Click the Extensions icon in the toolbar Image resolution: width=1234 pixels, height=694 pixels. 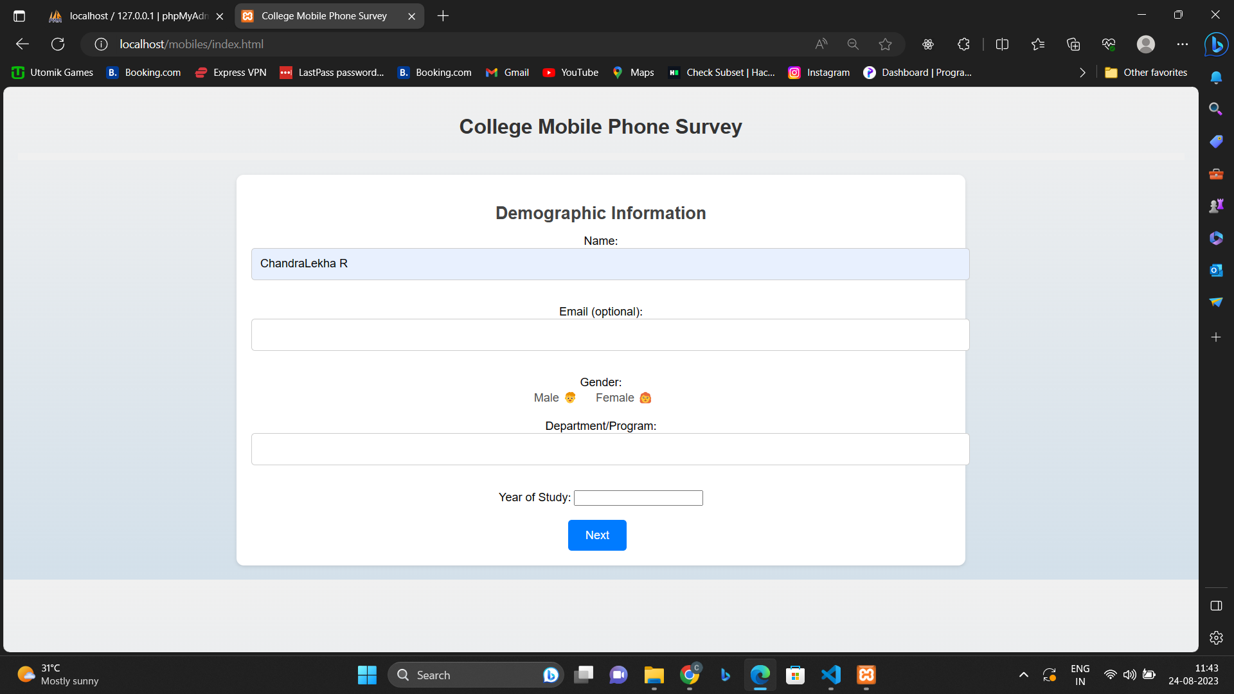click(963, 44)
